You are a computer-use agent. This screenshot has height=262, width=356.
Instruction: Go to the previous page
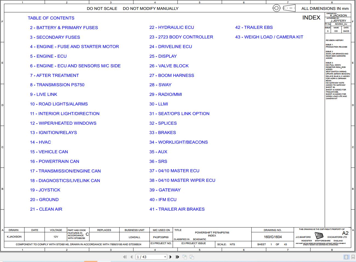click(x=132, y=257)
